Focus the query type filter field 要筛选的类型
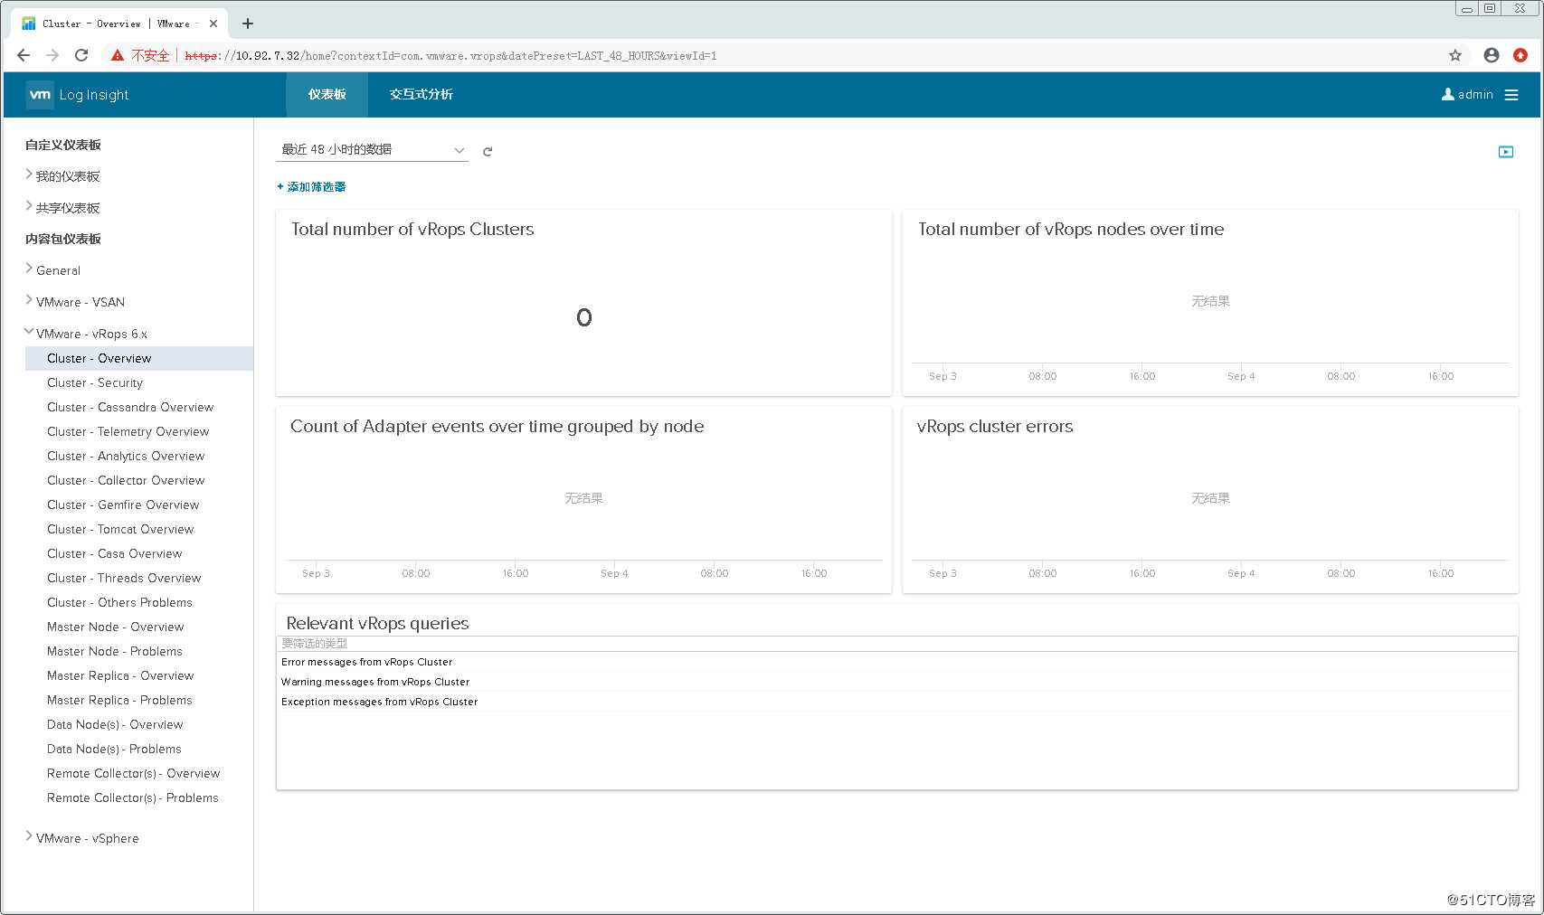 [896, 644]
